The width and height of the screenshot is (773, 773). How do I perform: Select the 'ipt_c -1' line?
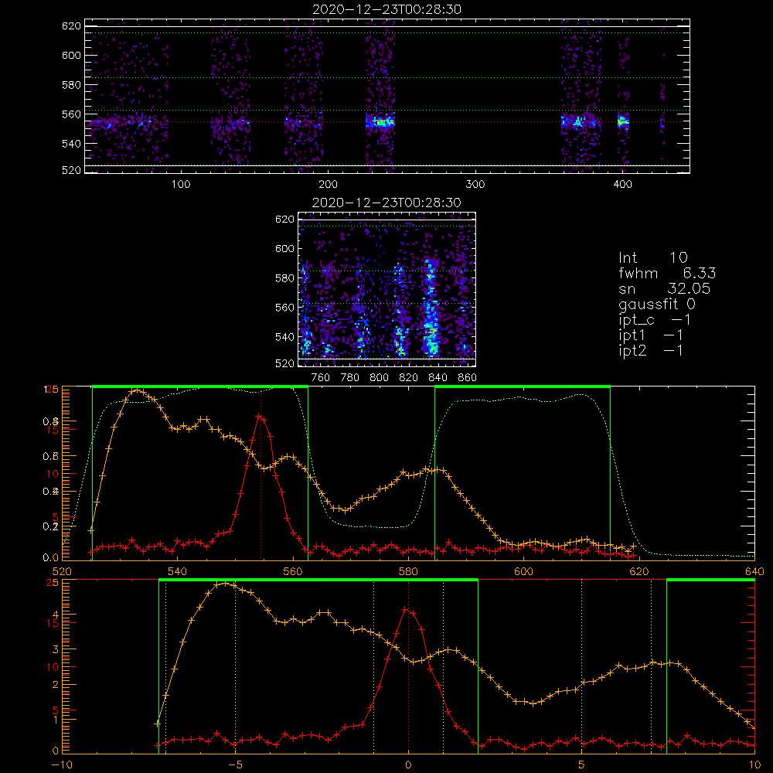655,320
